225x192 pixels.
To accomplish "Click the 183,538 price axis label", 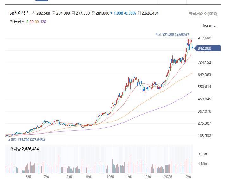I will (204, 136).
